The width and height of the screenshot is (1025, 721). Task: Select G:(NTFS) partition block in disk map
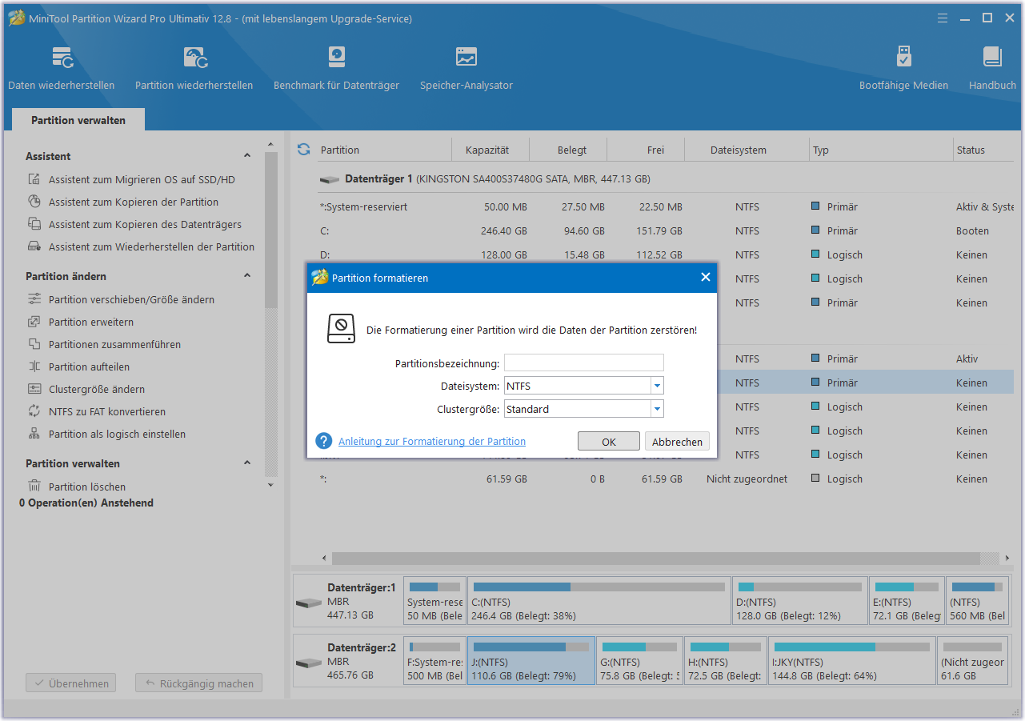[x=640, y=661]
